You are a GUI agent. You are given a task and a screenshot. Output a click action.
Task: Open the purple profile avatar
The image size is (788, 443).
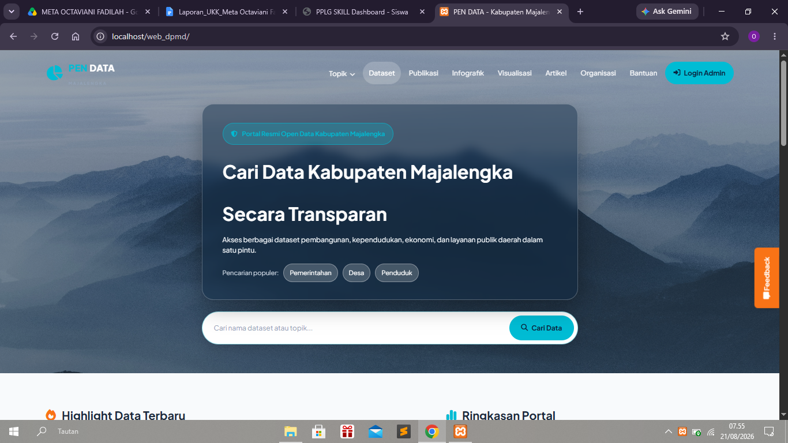point(754,36)
